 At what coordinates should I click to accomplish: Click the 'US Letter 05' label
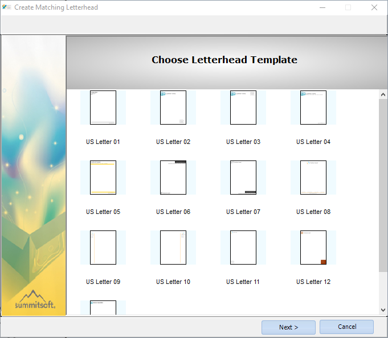point(103,212)
